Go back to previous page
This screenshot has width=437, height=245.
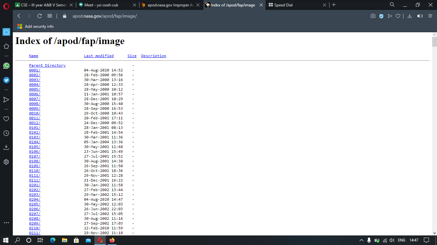(19, 16)
